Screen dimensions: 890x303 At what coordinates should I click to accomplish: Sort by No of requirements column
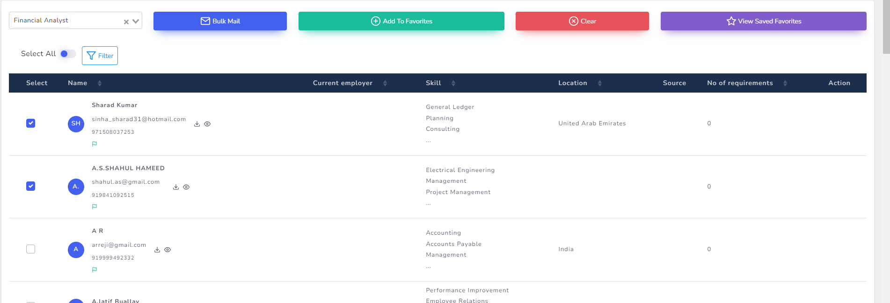point(785,83)
